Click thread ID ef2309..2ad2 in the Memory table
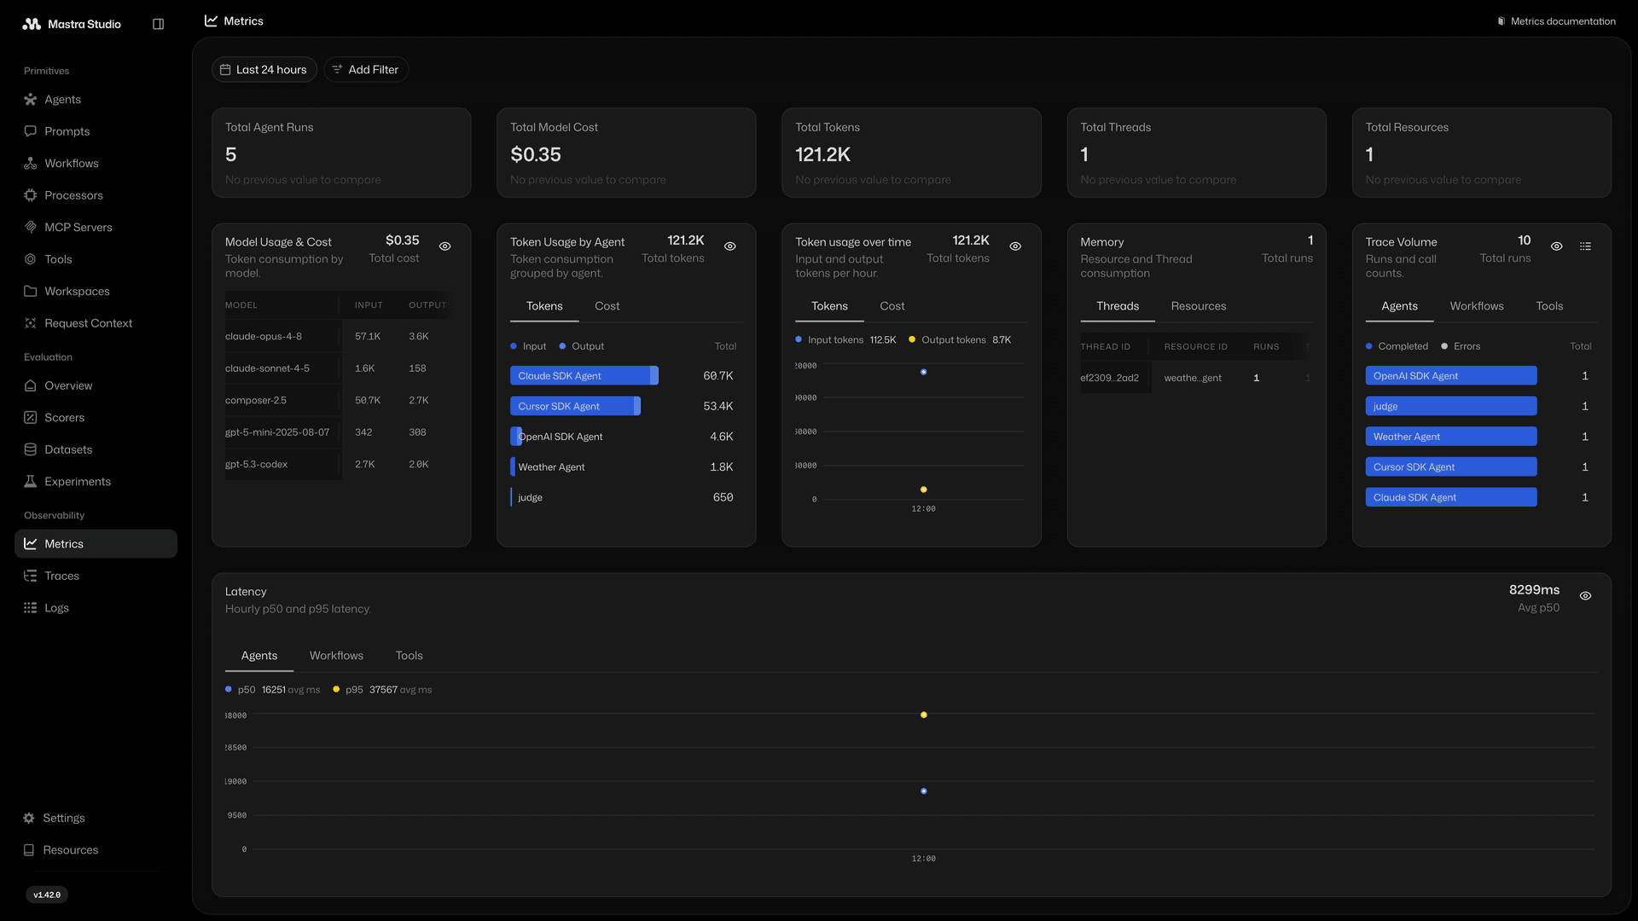 1109,378
